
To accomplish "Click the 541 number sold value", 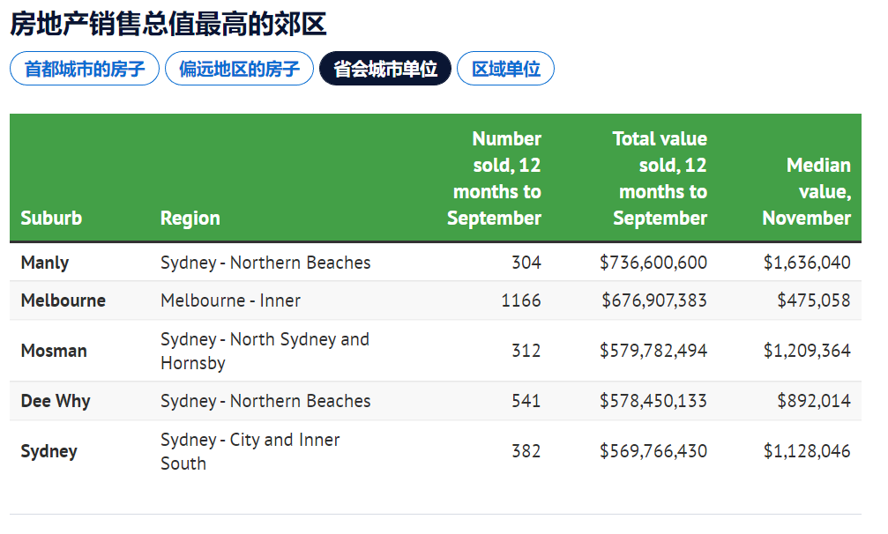I will (526, 401).
